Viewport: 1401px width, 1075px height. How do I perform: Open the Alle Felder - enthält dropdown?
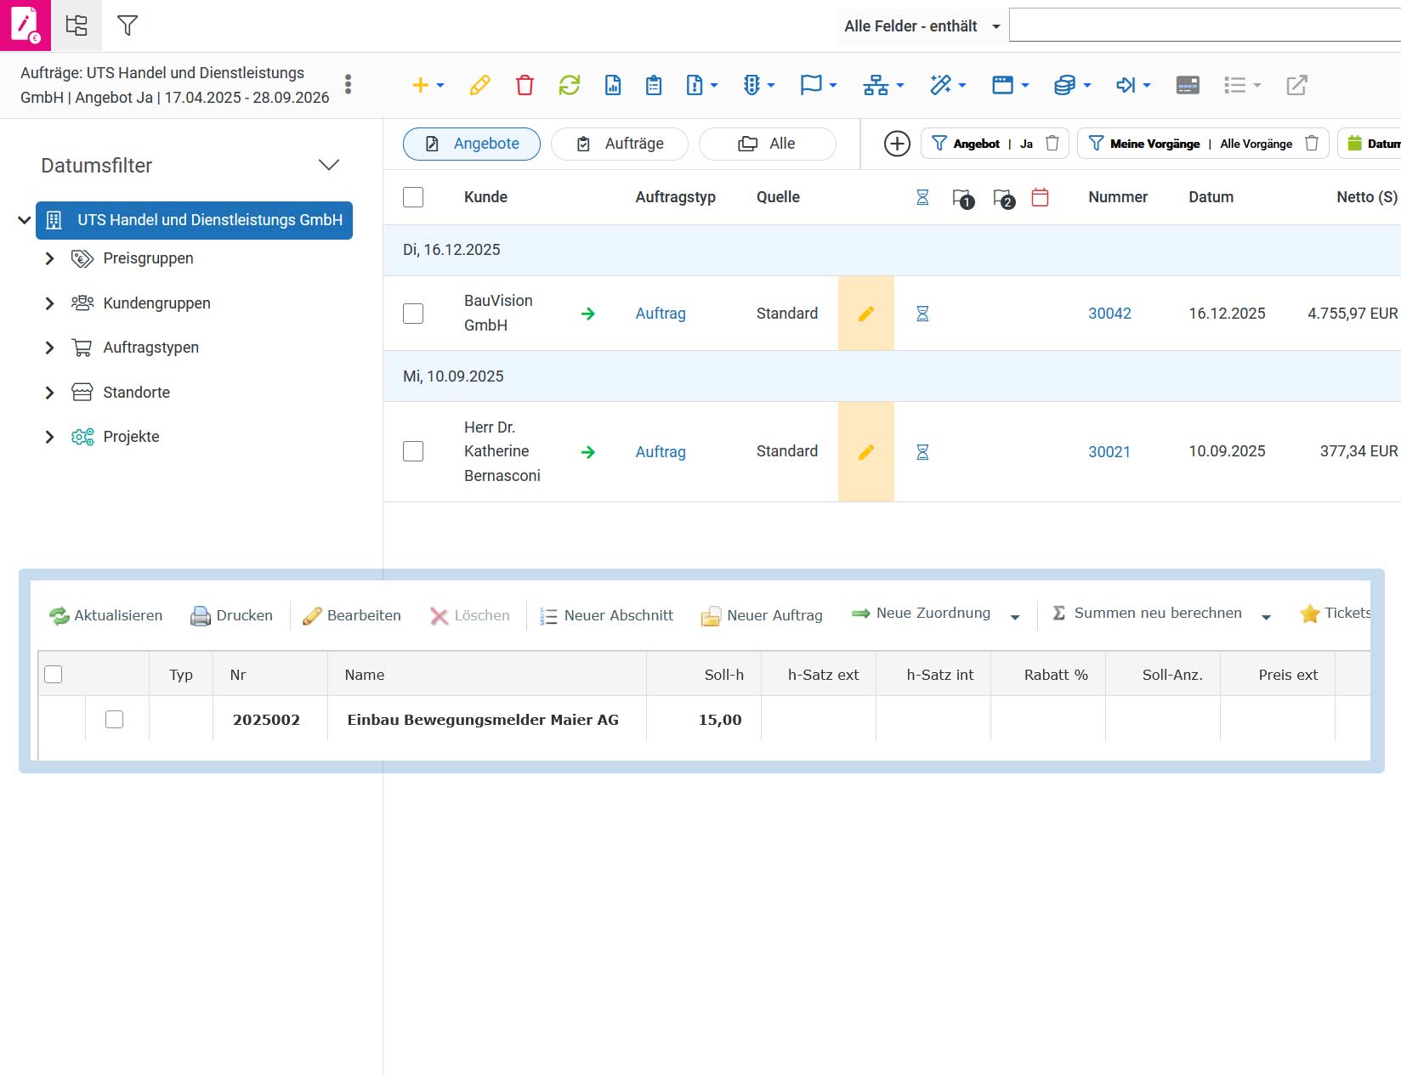point(922,26)
